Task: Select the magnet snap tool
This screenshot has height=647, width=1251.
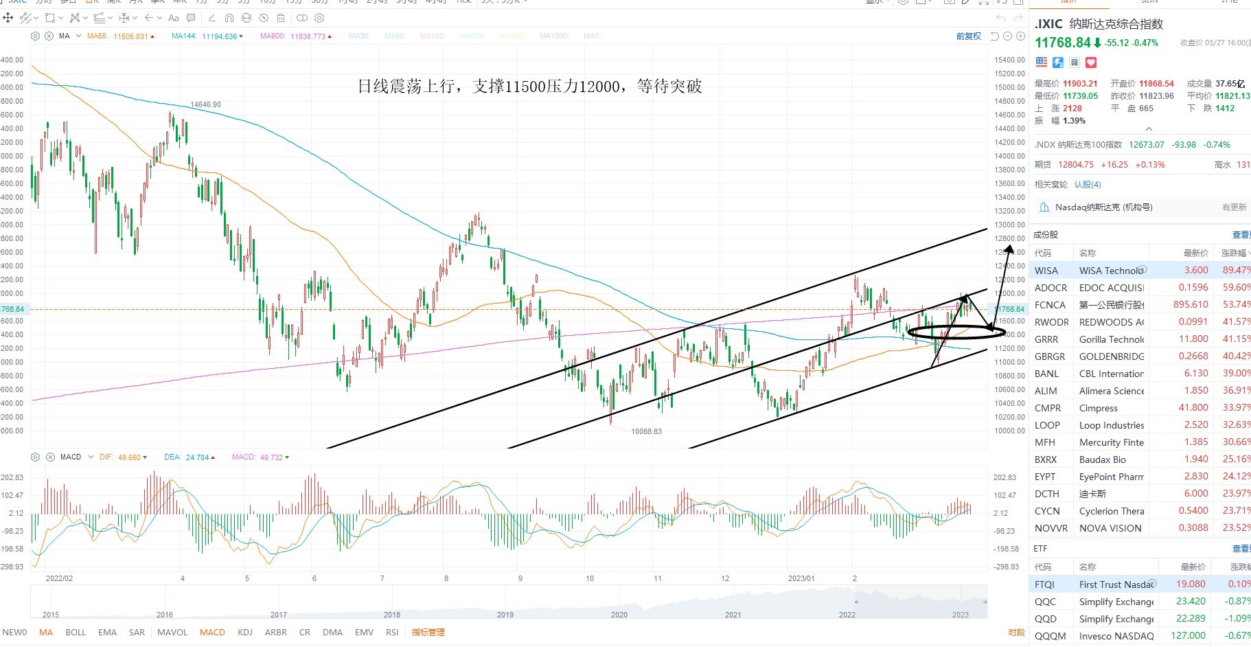Action: tap(229, 18)
